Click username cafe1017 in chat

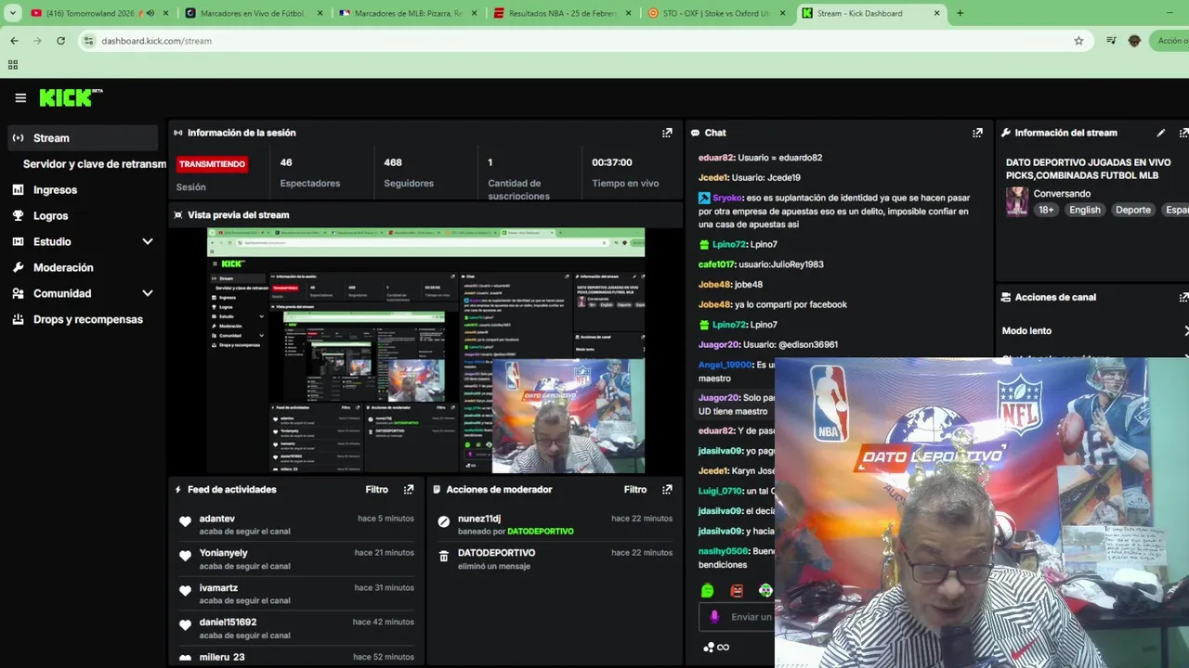tap(717, 264)
